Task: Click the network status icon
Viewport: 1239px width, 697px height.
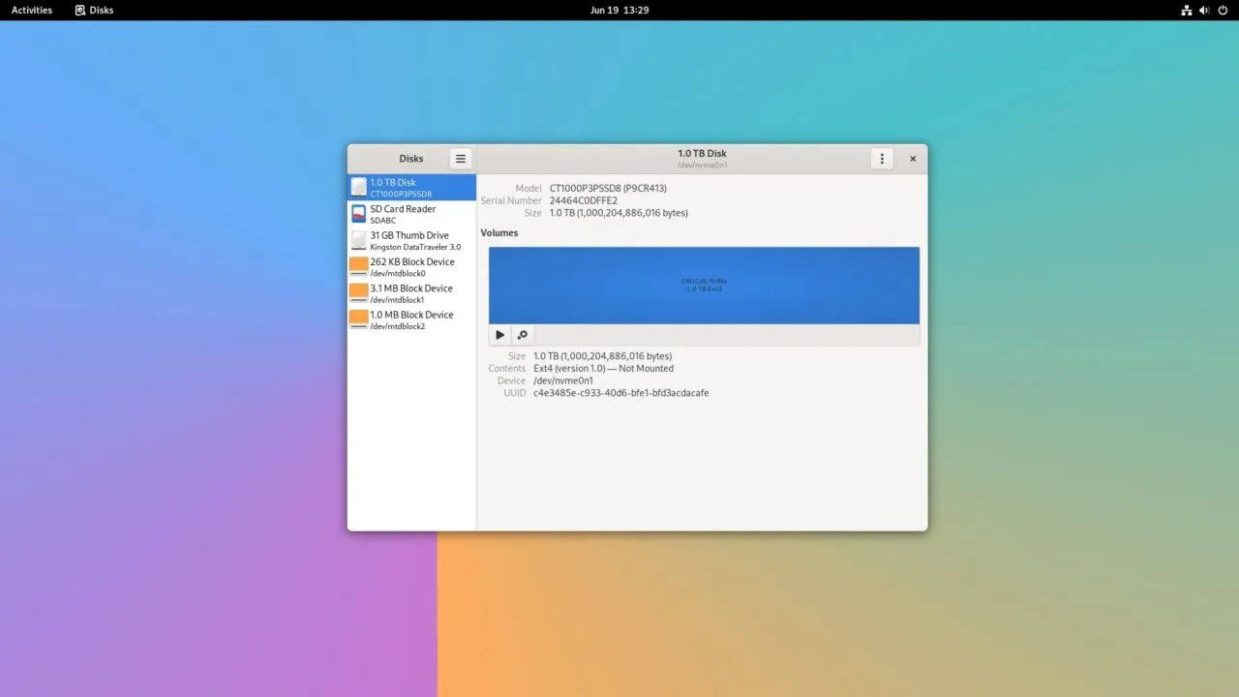Action: tap(1187, 10)
